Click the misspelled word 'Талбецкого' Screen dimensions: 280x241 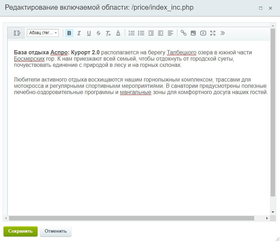pos(181,53)
